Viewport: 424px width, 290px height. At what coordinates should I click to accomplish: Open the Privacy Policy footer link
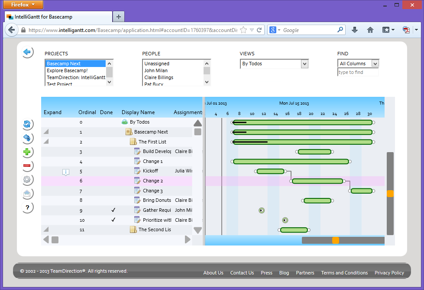tap(389, 273)
